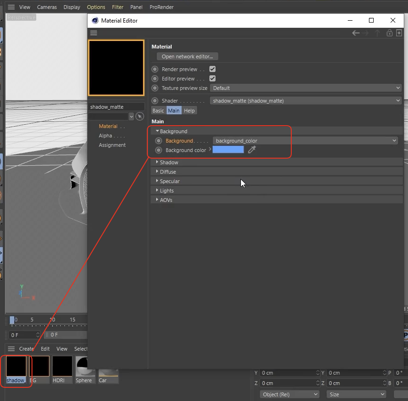The width and height of the screenshot is (408, 401).
Task: Expand the Background color sub-options arrow
Action: pos(210,149)
